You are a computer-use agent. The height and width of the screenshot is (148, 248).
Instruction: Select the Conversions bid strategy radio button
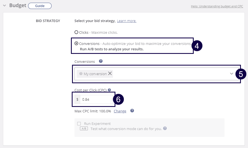coord(76,43)
